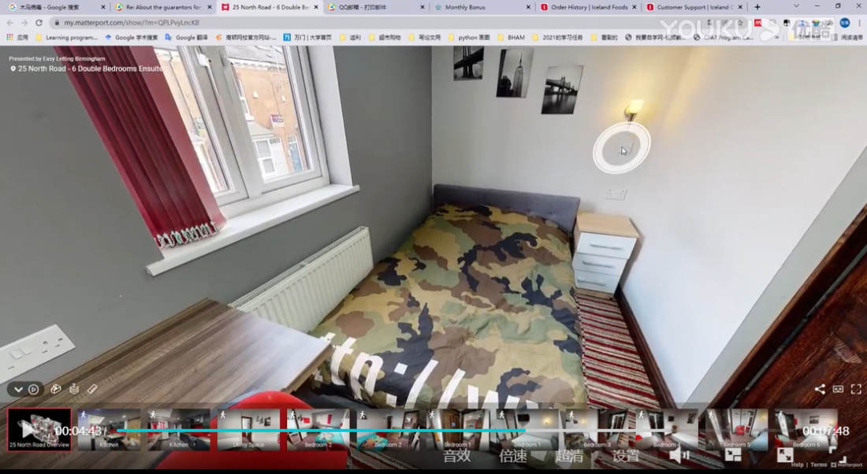Open the 万门 | 大学首页 bookmark
Screen dimensions: 867x474
click(307, 38)
